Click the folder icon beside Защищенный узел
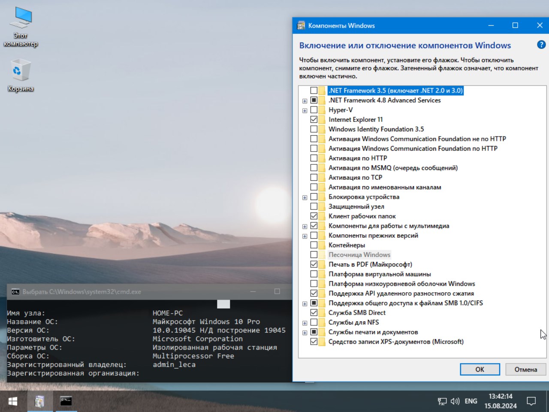This screenshot has height=412, width=549. click(x=322, y=206)
